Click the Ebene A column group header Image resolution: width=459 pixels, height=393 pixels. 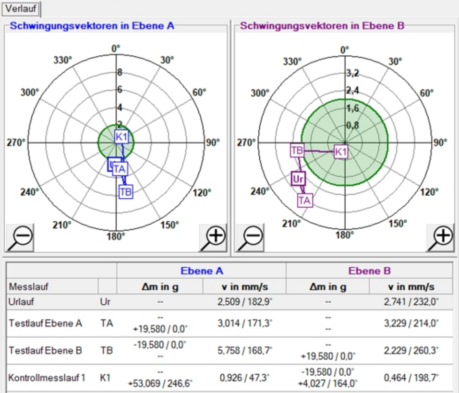pos(201,271)
